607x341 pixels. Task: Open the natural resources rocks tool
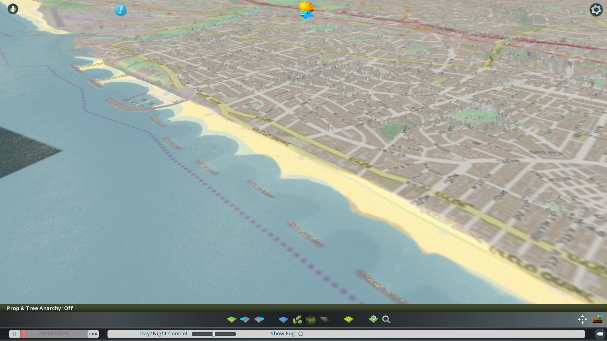tap(297, 320)
